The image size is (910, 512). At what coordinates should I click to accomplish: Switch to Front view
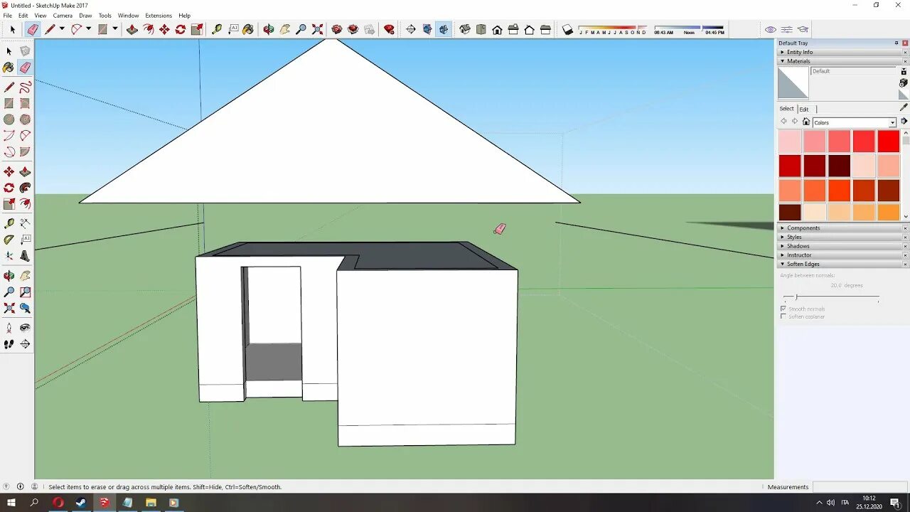point(497,29)
